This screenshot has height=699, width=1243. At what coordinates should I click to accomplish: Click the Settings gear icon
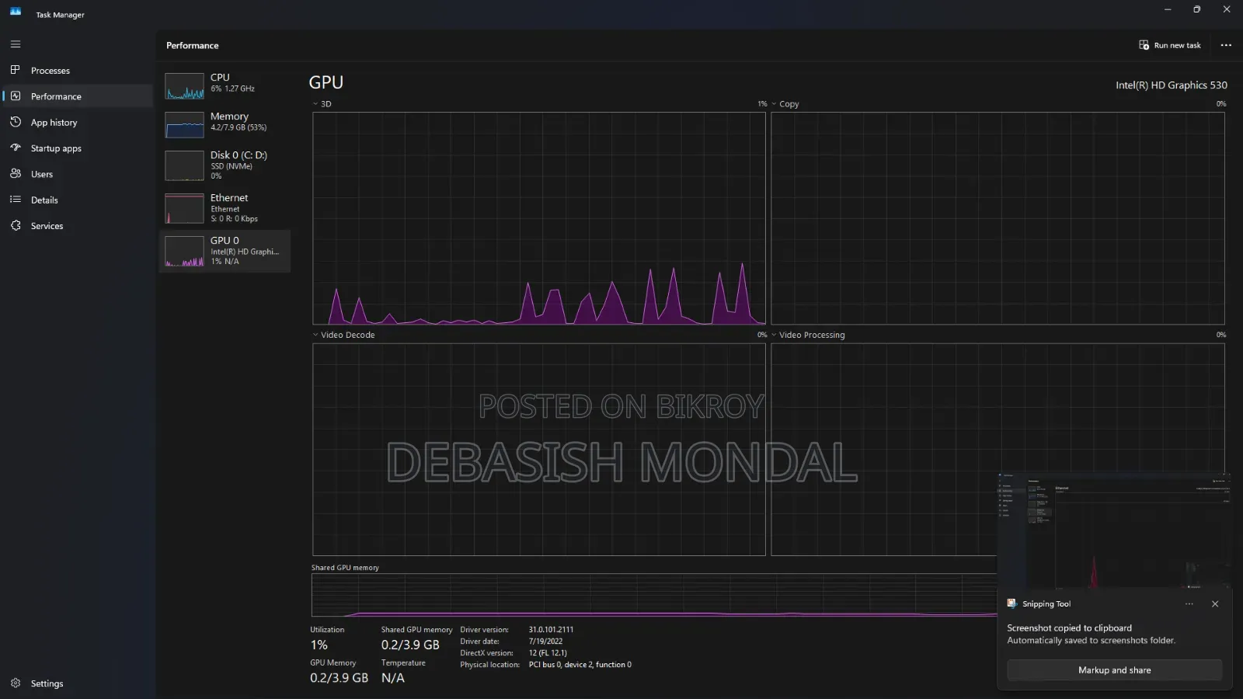coord(16,683)
